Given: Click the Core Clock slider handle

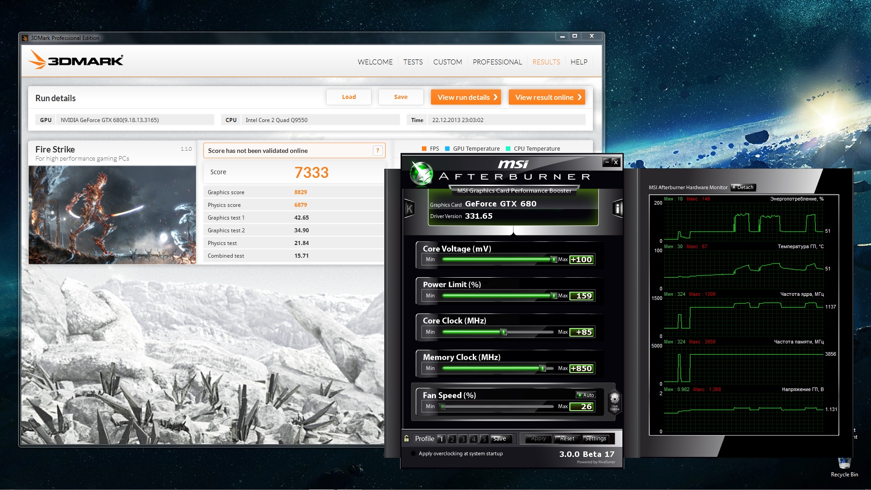Looking at the screenshot, I should [x=504, y=332].
